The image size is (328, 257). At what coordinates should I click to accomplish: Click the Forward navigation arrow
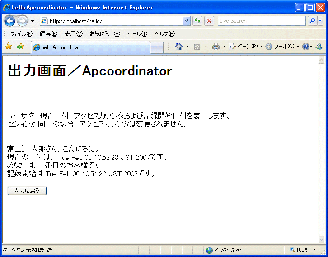22,21
